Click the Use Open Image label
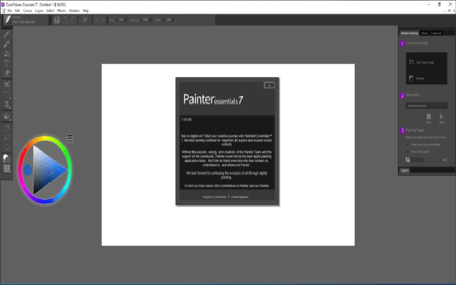Screen dimensions: 456x285 (x=425, y=63)
